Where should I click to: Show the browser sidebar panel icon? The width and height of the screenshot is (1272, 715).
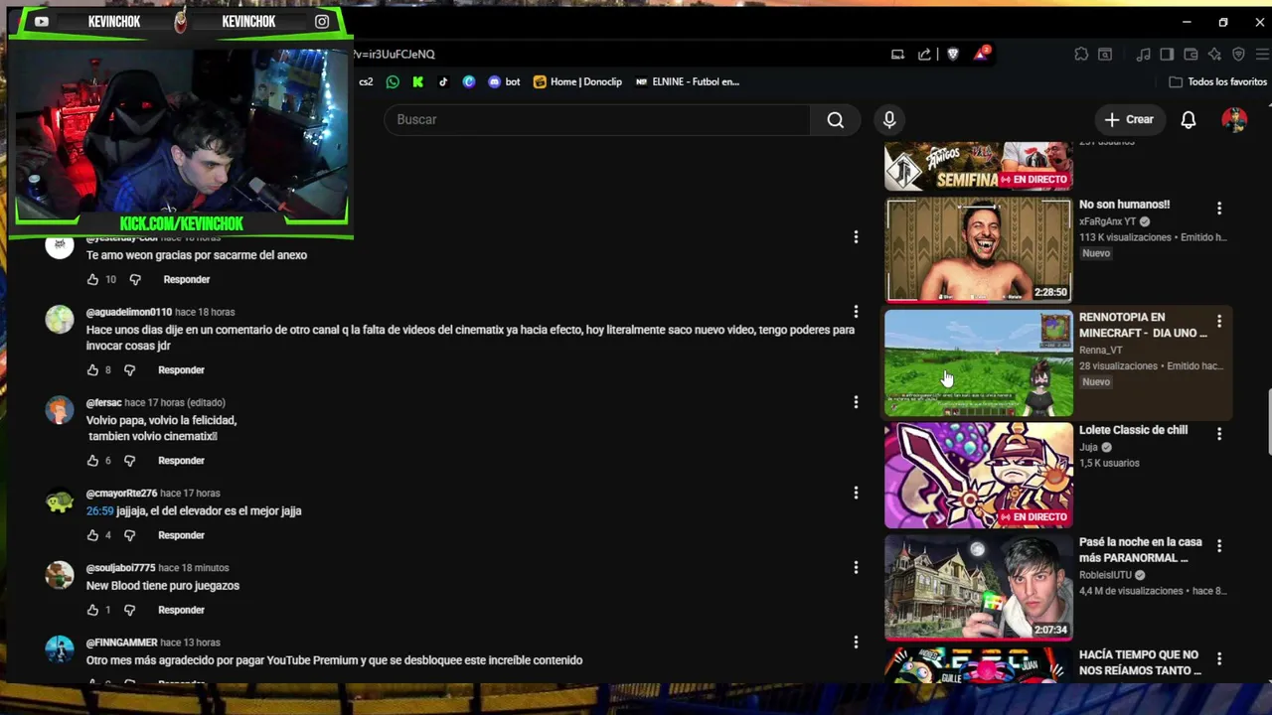pyautogui.click(x=1168, y=54)
